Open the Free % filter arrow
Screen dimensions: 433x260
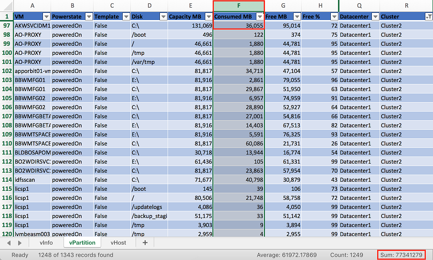(x=334, y=17)
